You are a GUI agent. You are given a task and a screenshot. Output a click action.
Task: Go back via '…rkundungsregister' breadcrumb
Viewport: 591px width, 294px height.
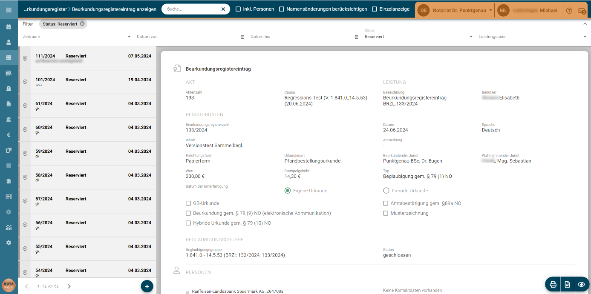pyautogui.click(x=44, y=9)
